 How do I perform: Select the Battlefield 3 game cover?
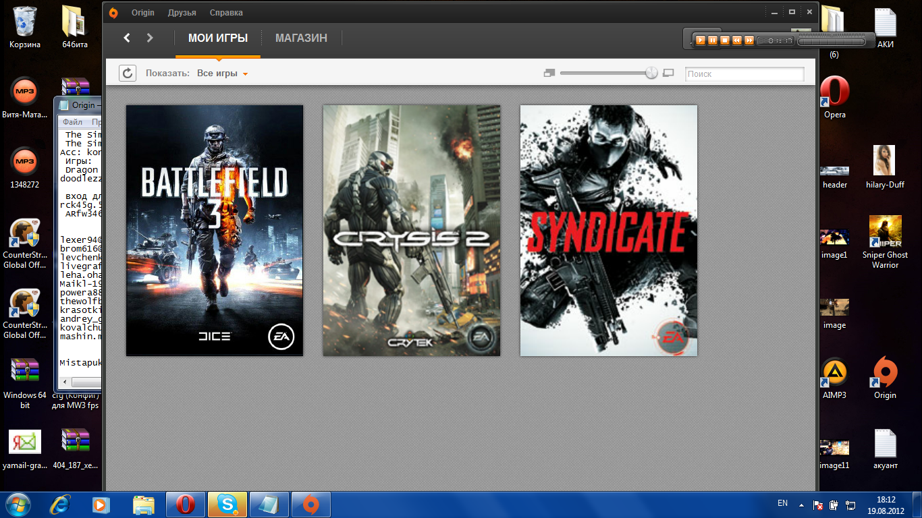pos(215,231)
